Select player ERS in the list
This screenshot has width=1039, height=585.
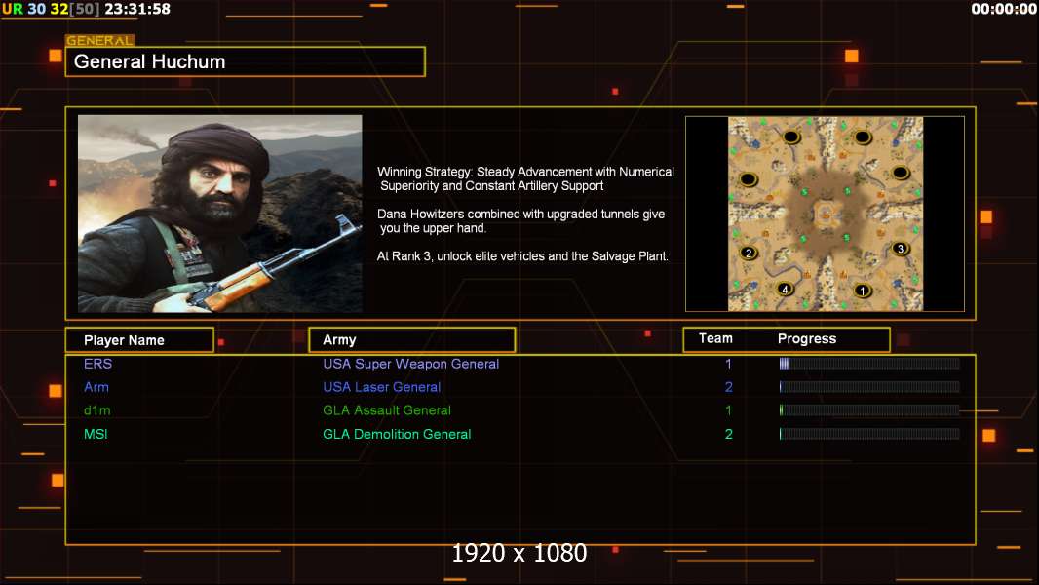(x=98, y=364)
